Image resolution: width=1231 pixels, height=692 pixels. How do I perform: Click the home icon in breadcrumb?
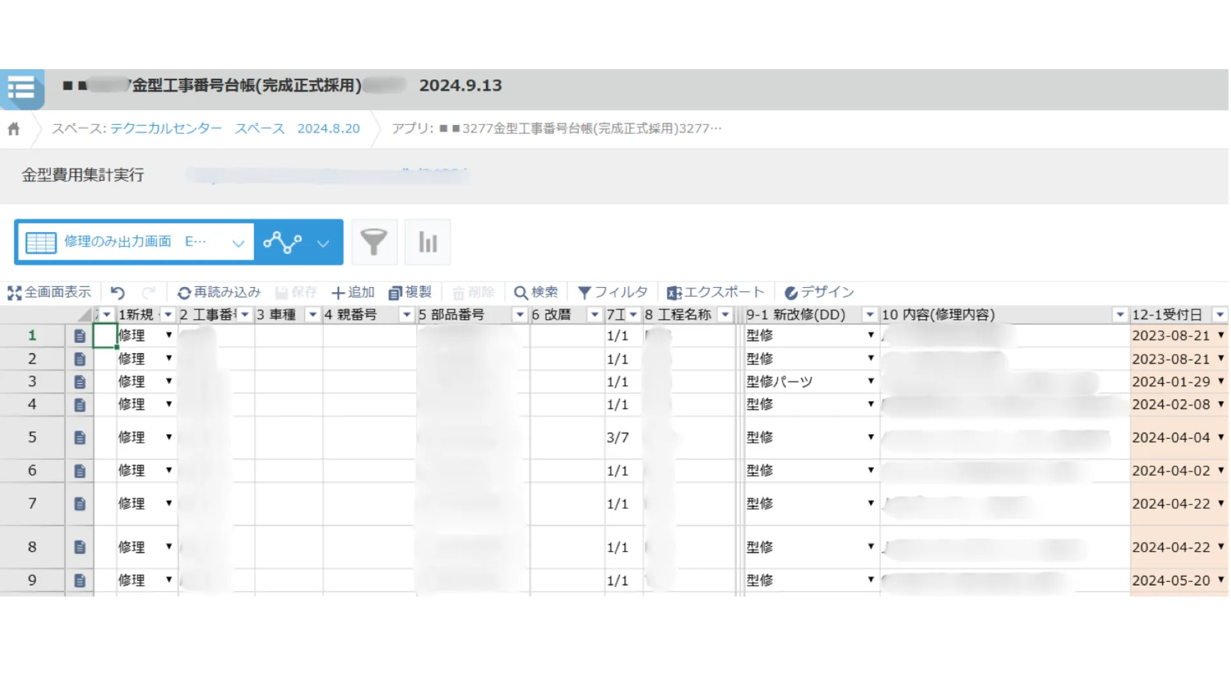13,129
